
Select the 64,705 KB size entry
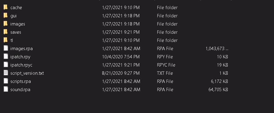[218, 90]
